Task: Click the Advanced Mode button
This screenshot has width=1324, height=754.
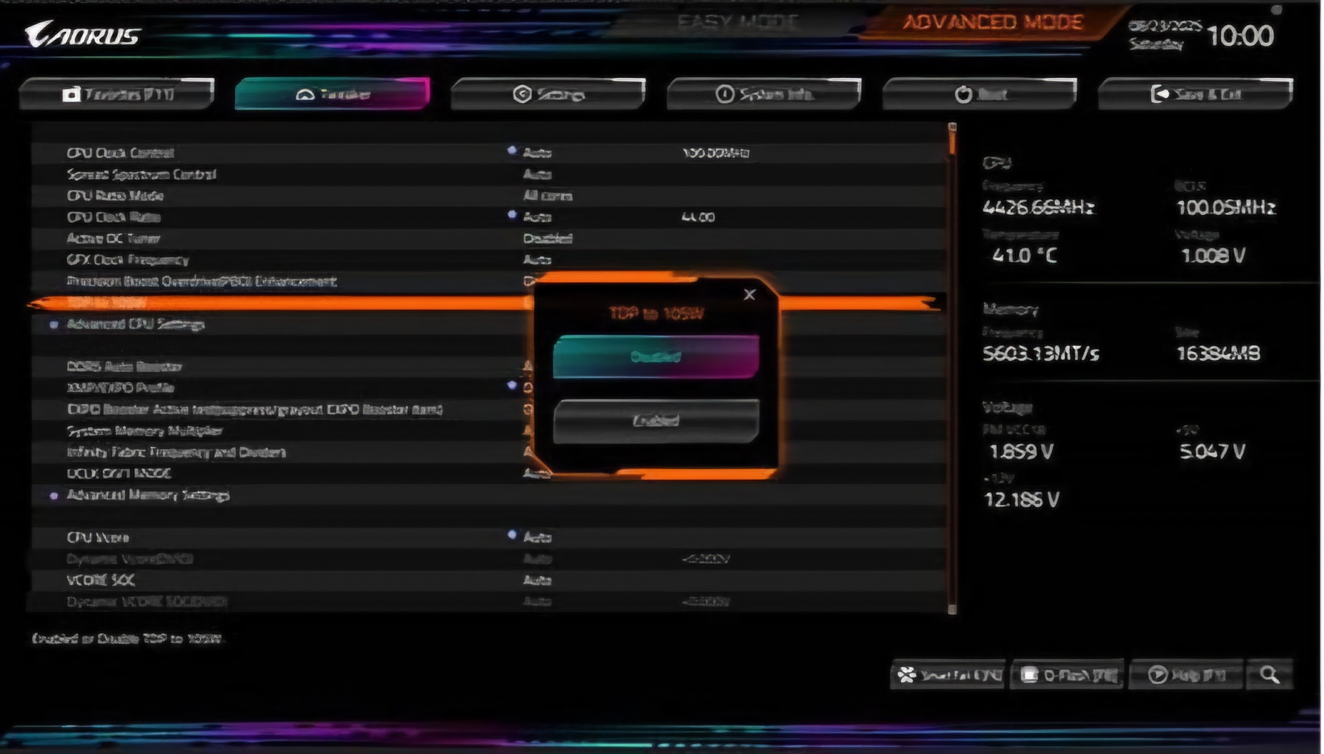Action: tap(993, 23)
